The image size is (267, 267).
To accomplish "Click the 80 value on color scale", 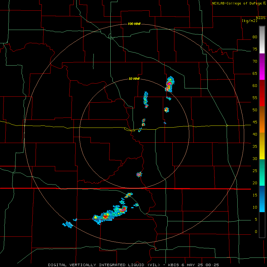I will (255, 37).
